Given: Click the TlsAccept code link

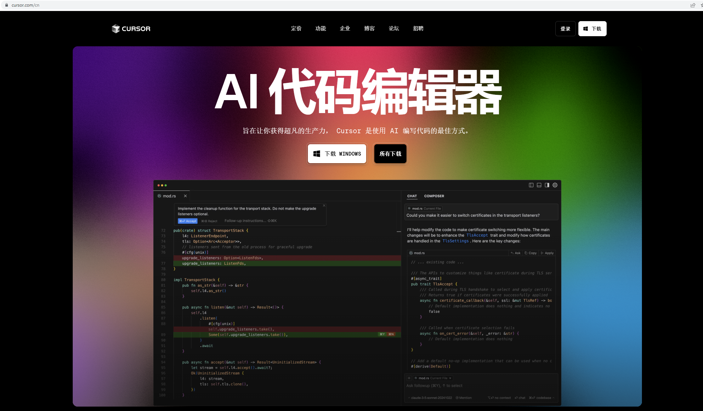Looking at the screenshot, I should pyautogui.click(x=477, y=235).
